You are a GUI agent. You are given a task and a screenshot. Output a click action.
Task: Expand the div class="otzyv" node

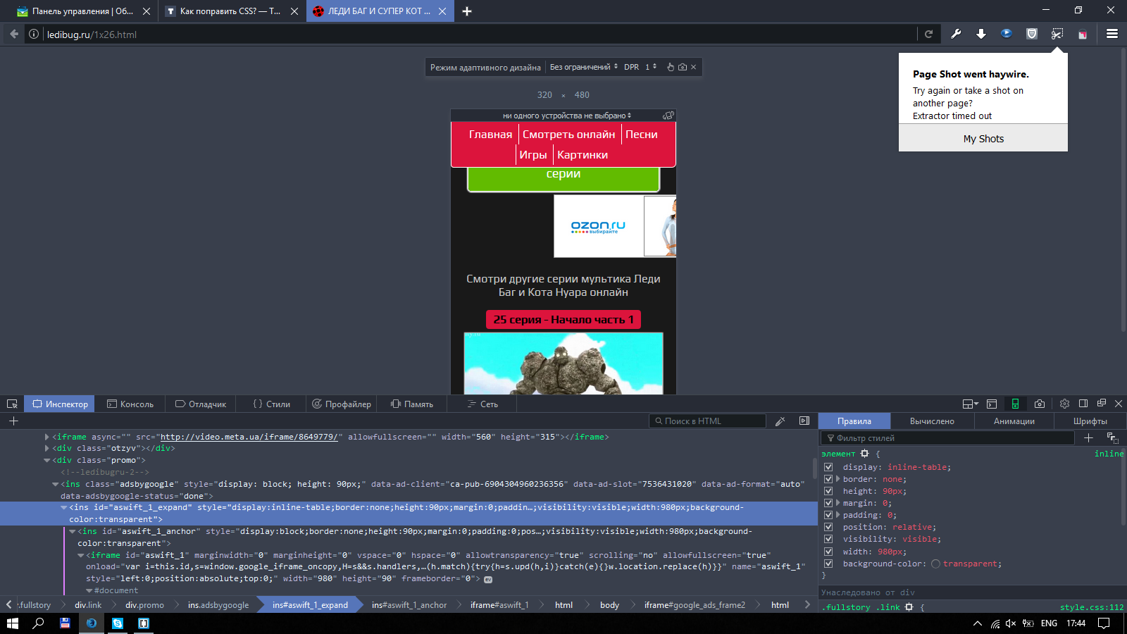click(x=47, y=448)
